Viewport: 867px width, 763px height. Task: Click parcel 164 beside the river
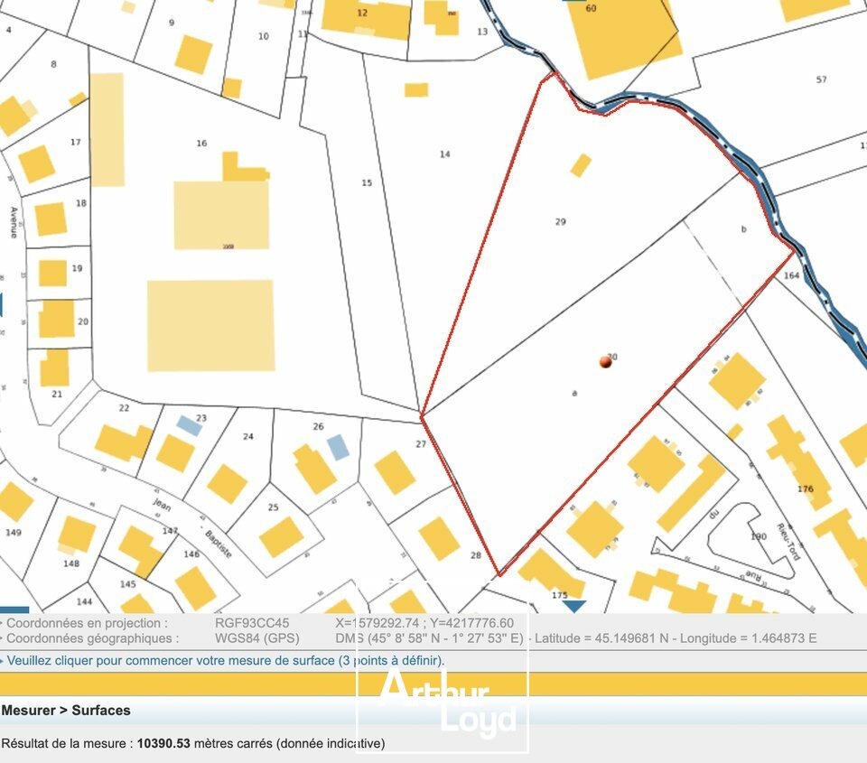pyautogui.click(x=795, y=274)
